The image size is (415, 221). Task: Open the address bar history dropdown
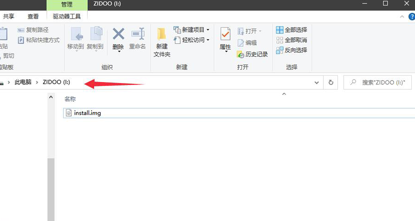pyautogui.click(x=317, y=83)
